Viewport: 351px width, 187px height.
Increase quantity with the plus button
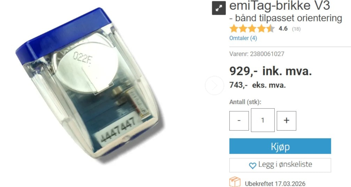click(287, 121)
